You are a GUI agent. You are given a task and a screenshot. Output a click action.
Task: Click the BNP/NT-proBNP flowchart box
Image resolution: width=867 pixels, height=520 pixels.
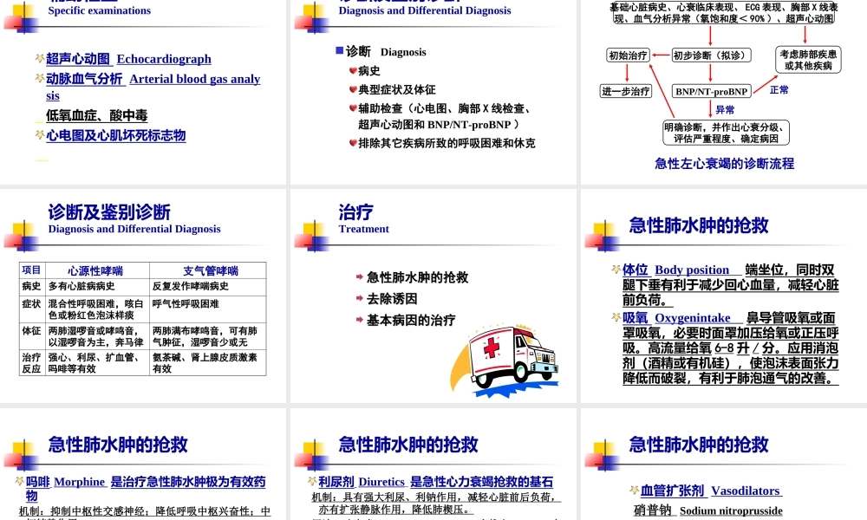pyautogui.click(x=712, y=89)
